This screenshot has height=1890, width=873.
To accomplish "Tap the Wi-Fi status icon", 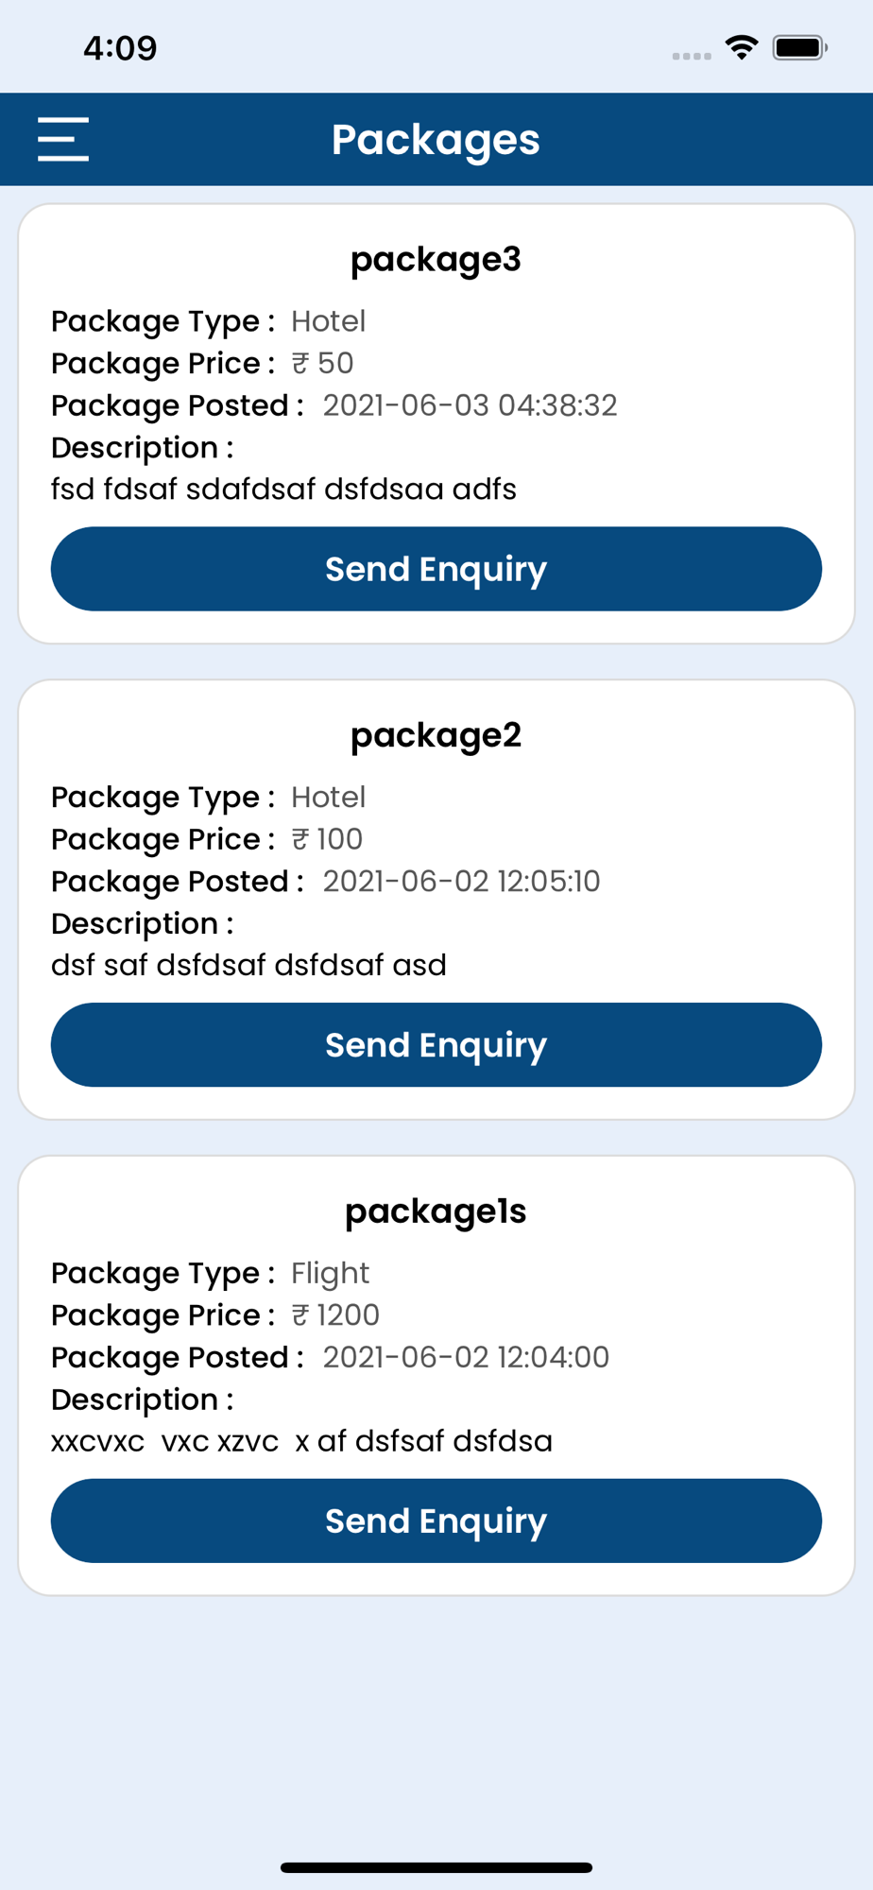I will point(742,47).
